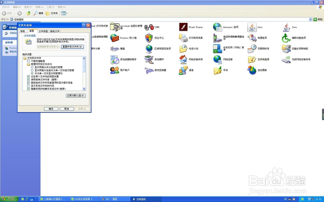Open the 自动更新 icon
324x202 pixels.
click(252, 70)
